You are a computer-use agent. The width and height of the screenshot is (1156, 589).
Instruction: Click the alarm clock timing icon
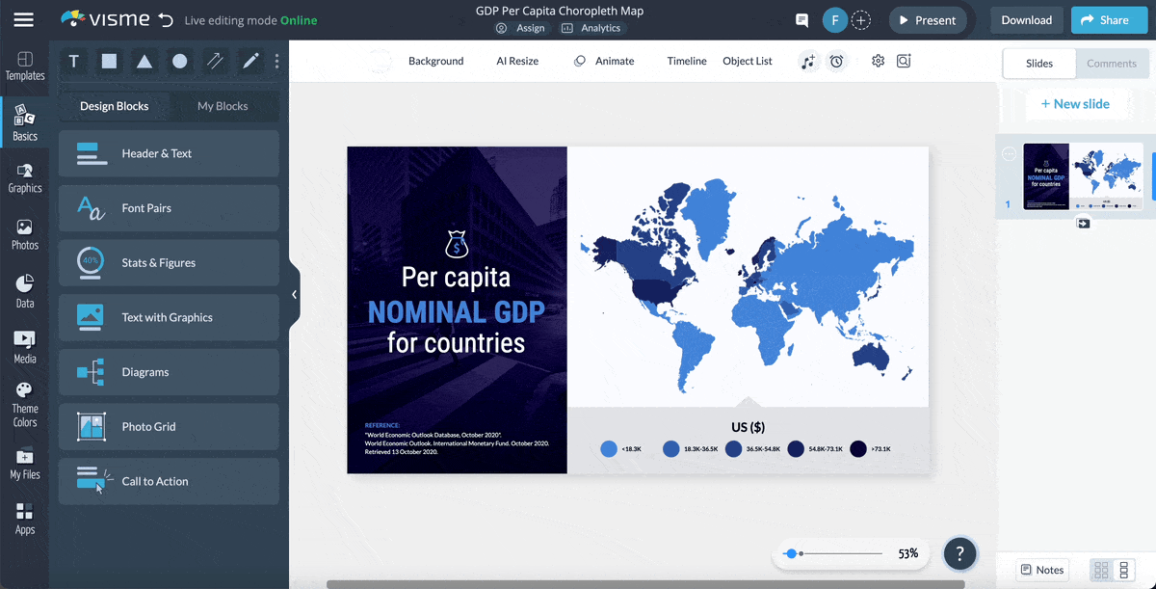[837, 62]
